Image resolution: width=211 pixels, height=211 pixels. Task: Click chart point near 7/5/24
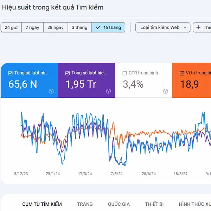pos(117,161)
